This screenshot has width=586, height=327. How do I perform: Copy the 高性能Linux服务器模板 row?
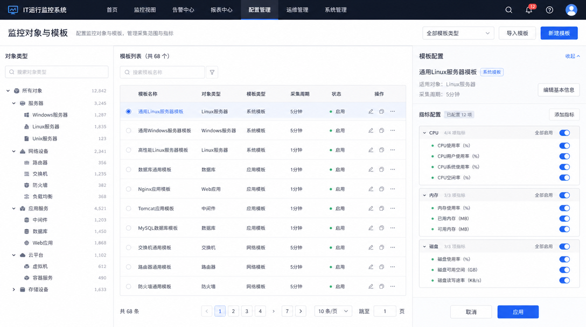[381, 150]
